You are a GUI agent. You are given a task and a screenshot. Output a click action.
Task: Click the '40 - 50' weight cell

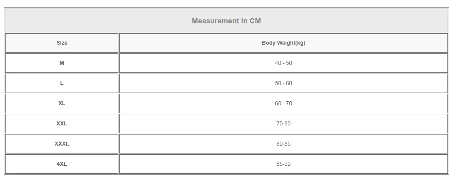coord(283,63)
